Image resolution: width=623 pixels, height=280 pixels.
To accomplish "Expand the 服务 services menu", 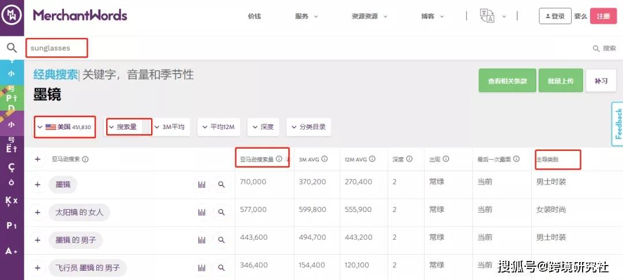I will point(306,16).
